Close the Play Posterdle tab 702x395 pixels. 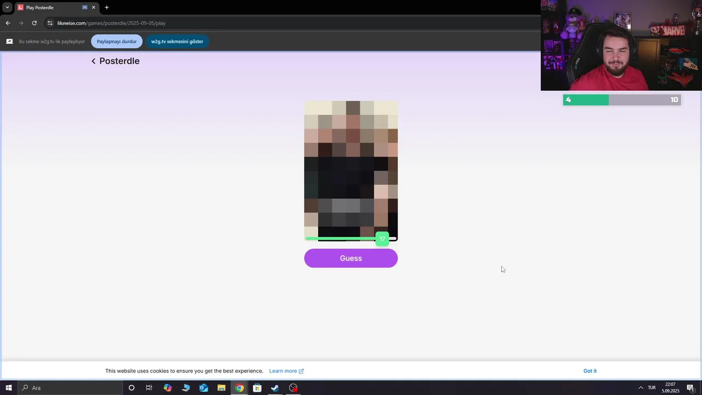pos(93,8)
